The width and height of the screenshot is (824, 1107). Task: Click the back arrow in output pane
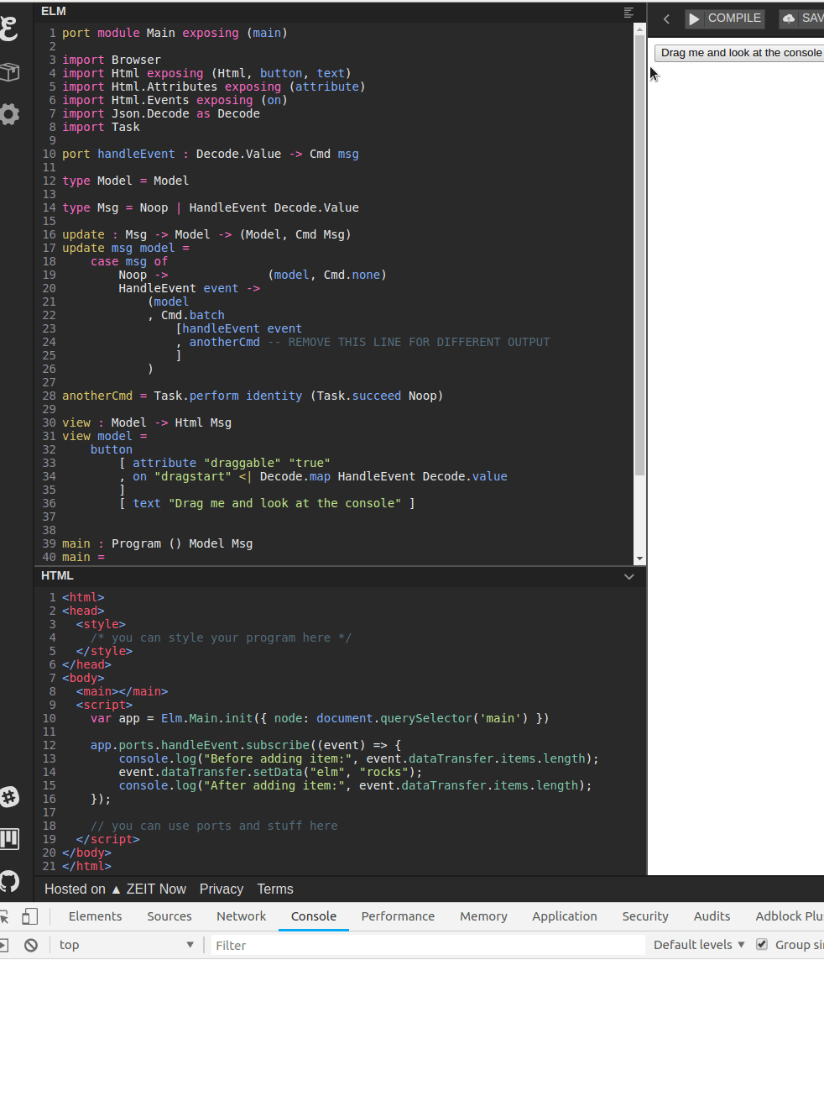coord(666,18)
